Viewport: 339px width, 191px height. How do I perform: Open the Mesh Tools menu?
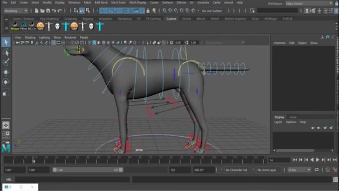(118, 2)
